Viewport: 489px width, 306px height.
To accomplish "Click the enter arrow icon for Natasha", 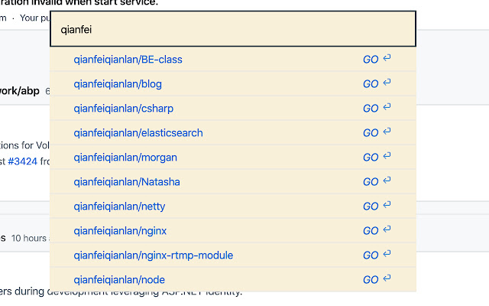I will tap(387, 181).
